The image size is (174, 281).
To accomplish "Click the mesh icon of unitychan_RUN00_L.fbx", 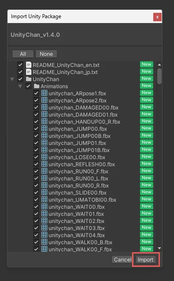I will tap(44, 178).
